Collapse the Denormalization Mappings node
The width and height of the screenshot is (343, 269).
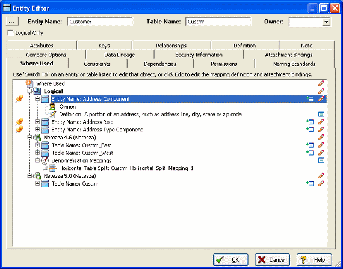pos(37,160)
